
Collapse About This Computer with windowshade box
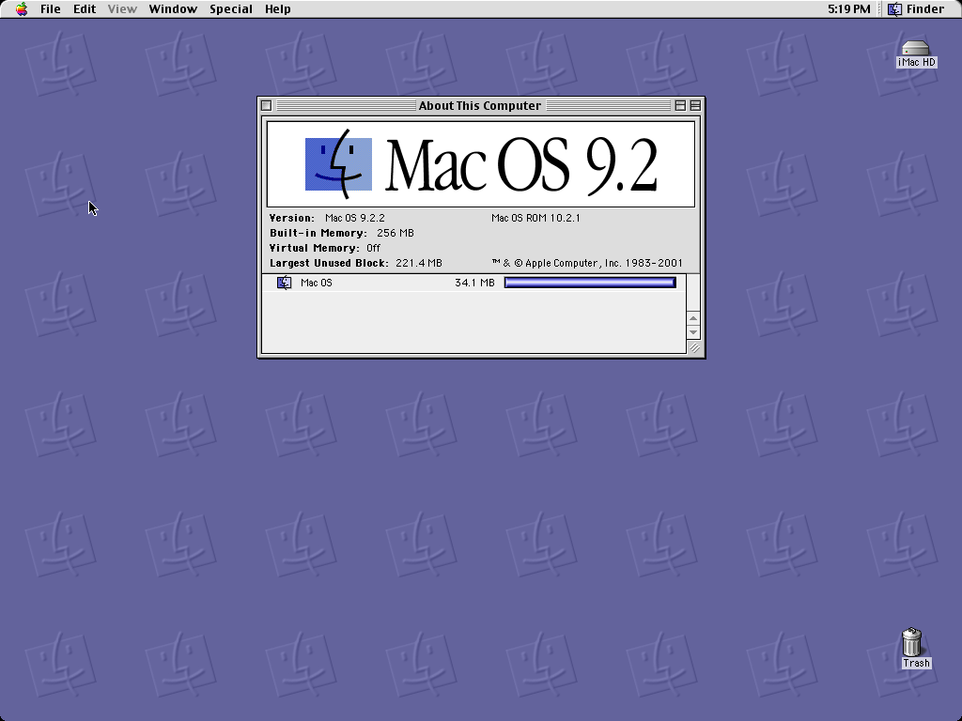(695, 105)
